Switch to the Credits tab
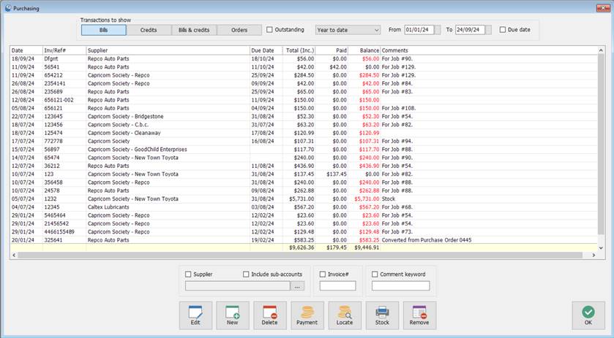 tap(149, 30)
